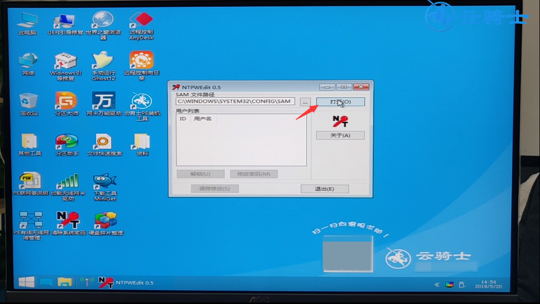Launch 手动运行 Ghost12 desktop icon
Screen dimensions: 540x304
pos(103,62)
